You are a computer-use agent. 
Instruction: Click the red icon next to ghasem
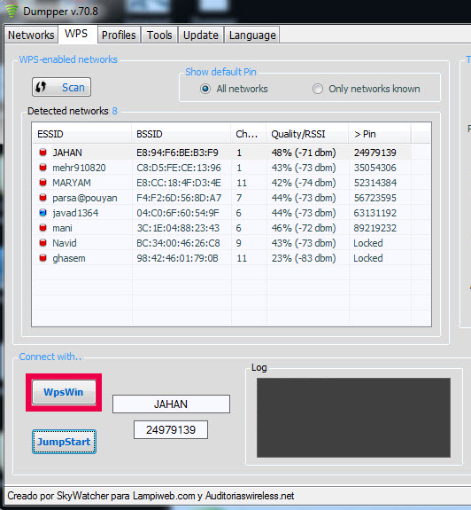pos(42,258)
